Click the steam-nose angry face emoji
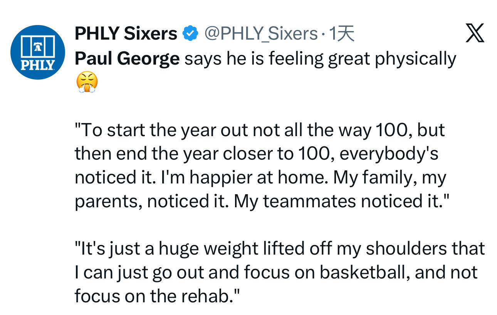This screenshot has height=315, width=497. pos(87,82)
